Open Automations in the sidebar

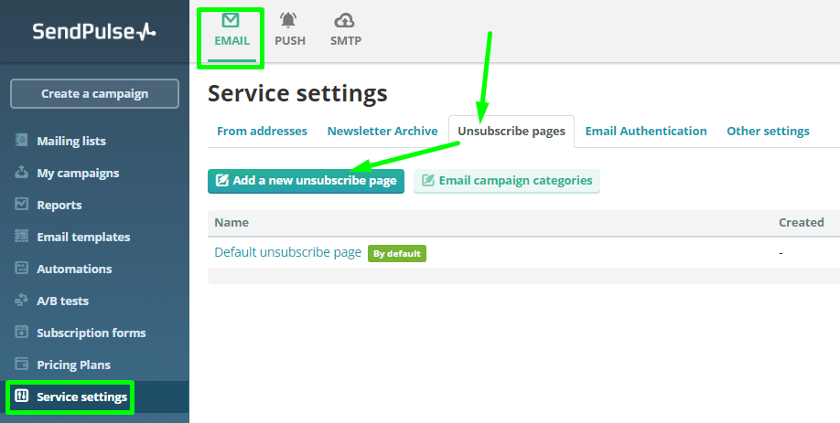74,269
